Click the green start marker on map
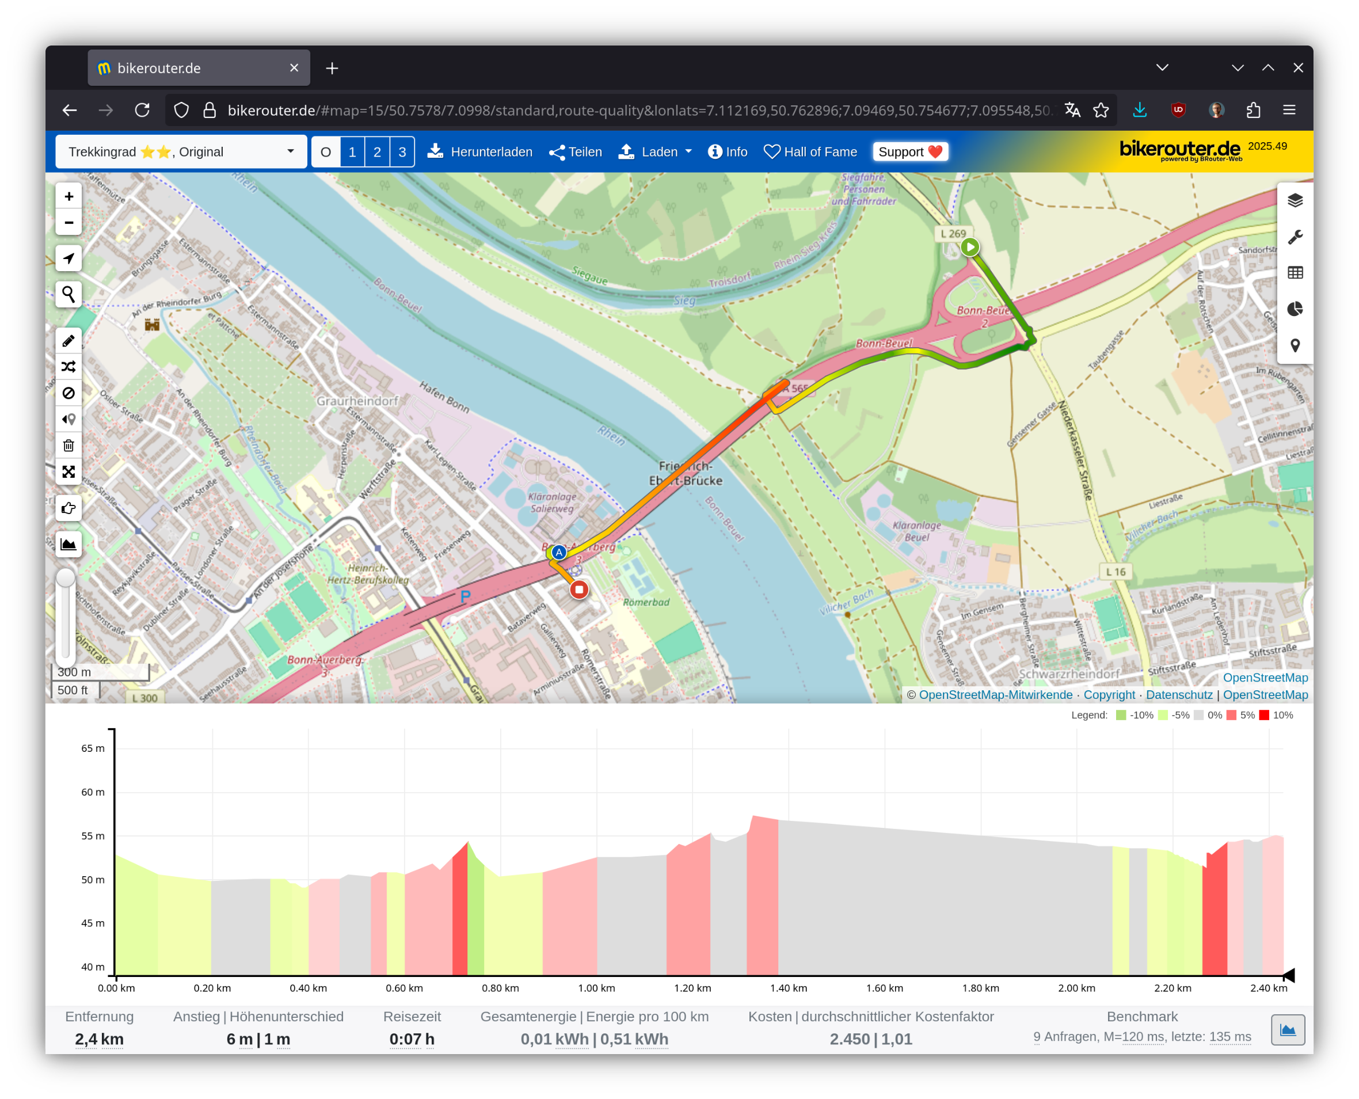 pos(970,247)
